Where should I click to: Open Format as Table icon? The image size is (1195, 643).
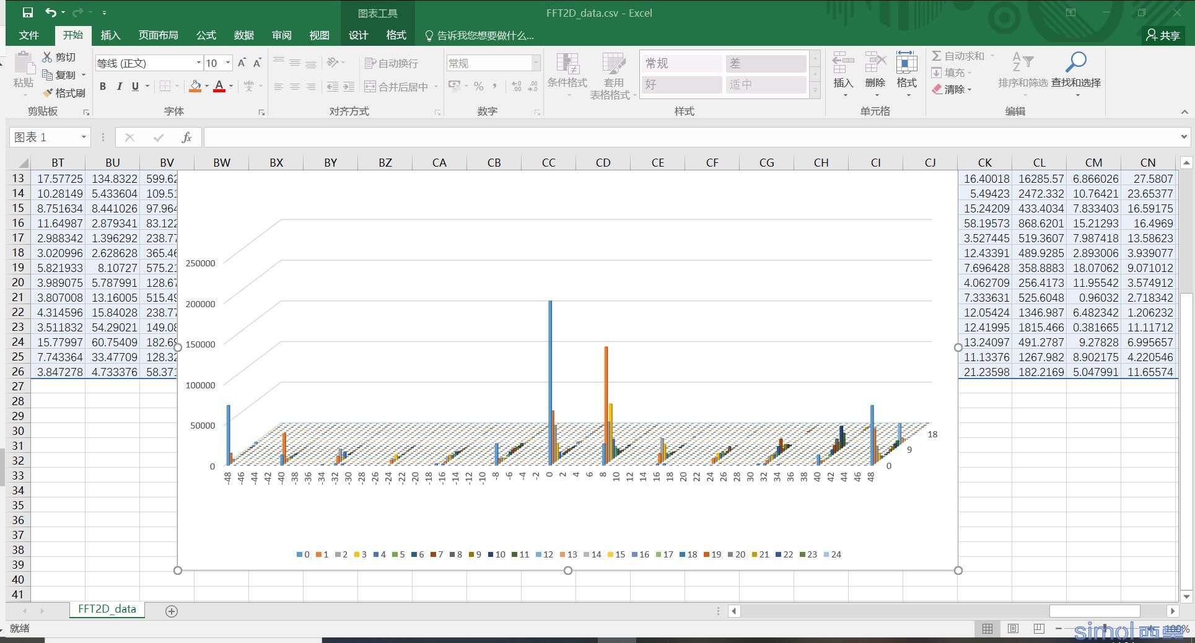613,64
